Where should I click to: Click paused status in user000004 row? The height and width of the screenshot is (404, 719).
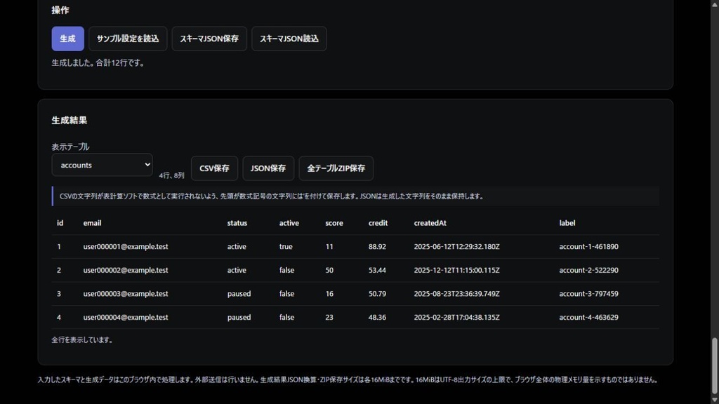tap(239, 317)
